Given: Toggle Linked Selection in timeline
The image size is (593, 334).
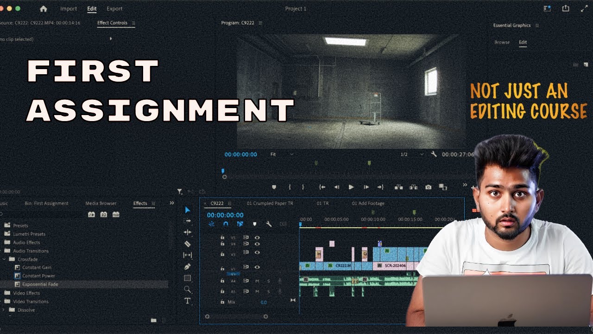Looking at the screenshot, I should [x=240, y=224].
